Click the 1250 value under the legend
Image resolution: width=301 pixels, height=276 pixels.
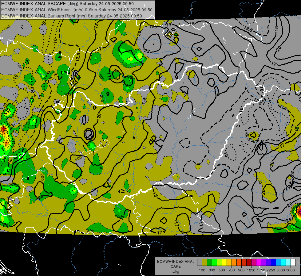(x=251, y=270)
